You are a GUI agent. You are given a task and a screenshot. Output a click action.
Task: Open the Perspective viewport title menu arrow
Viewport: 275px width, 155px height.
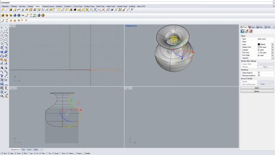coord(136,26)
